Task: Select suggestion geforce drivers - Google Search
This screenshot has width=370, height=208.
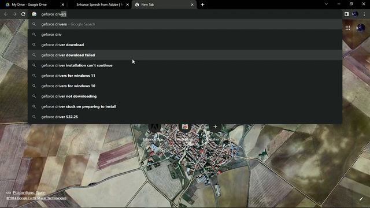Action: click(x=185, y=24)
